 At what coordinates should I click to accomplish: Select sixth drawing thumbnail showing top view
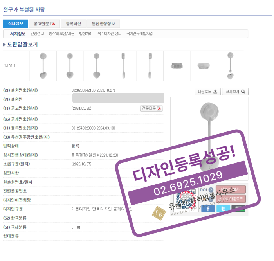pyautogui.click(x=177, y=66)
